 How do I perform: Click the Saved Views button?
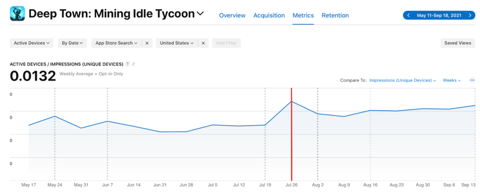tap(457, 43)
